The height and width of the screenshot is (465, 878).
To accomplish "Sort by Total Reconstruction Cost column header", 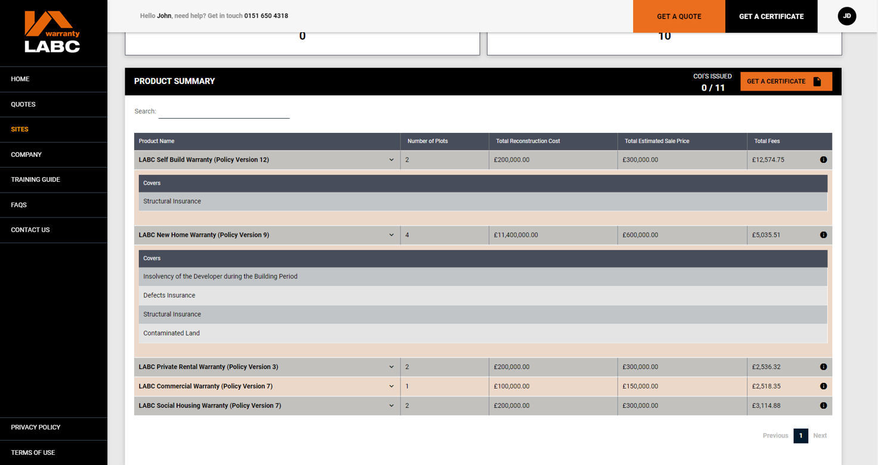I will [x=553, y=141].
